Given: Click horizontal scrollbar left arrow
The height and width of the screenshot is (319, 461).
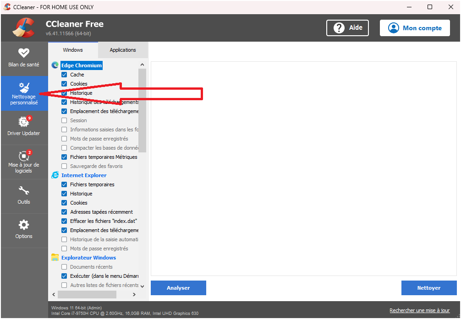Looking at the screenshot, I should point(54,294).
